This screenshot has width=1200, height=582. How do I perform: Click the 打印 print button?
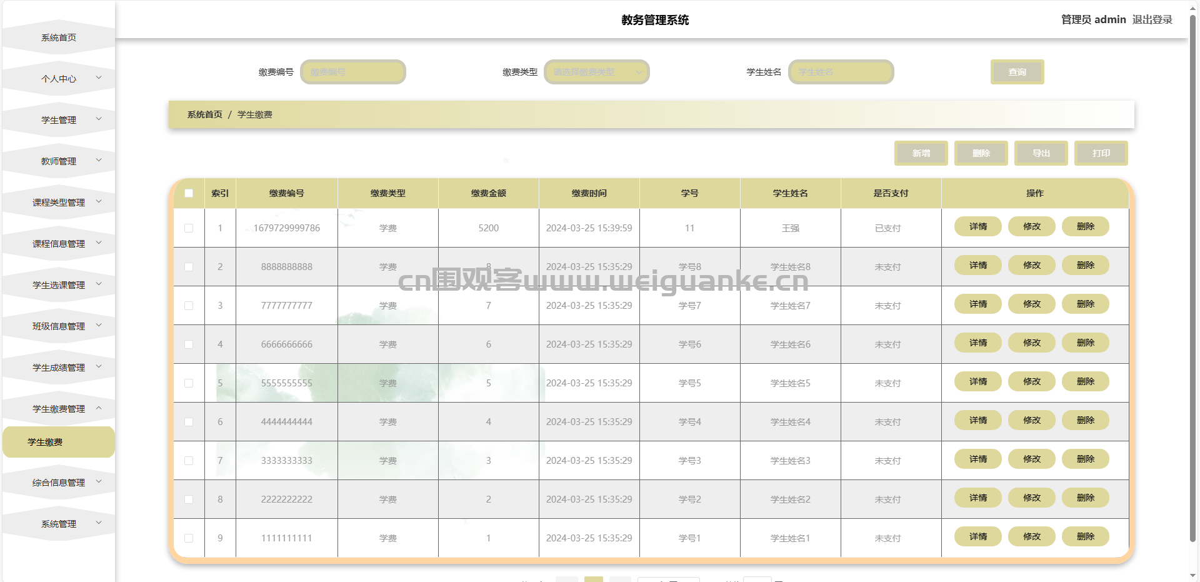[1101, 153]
